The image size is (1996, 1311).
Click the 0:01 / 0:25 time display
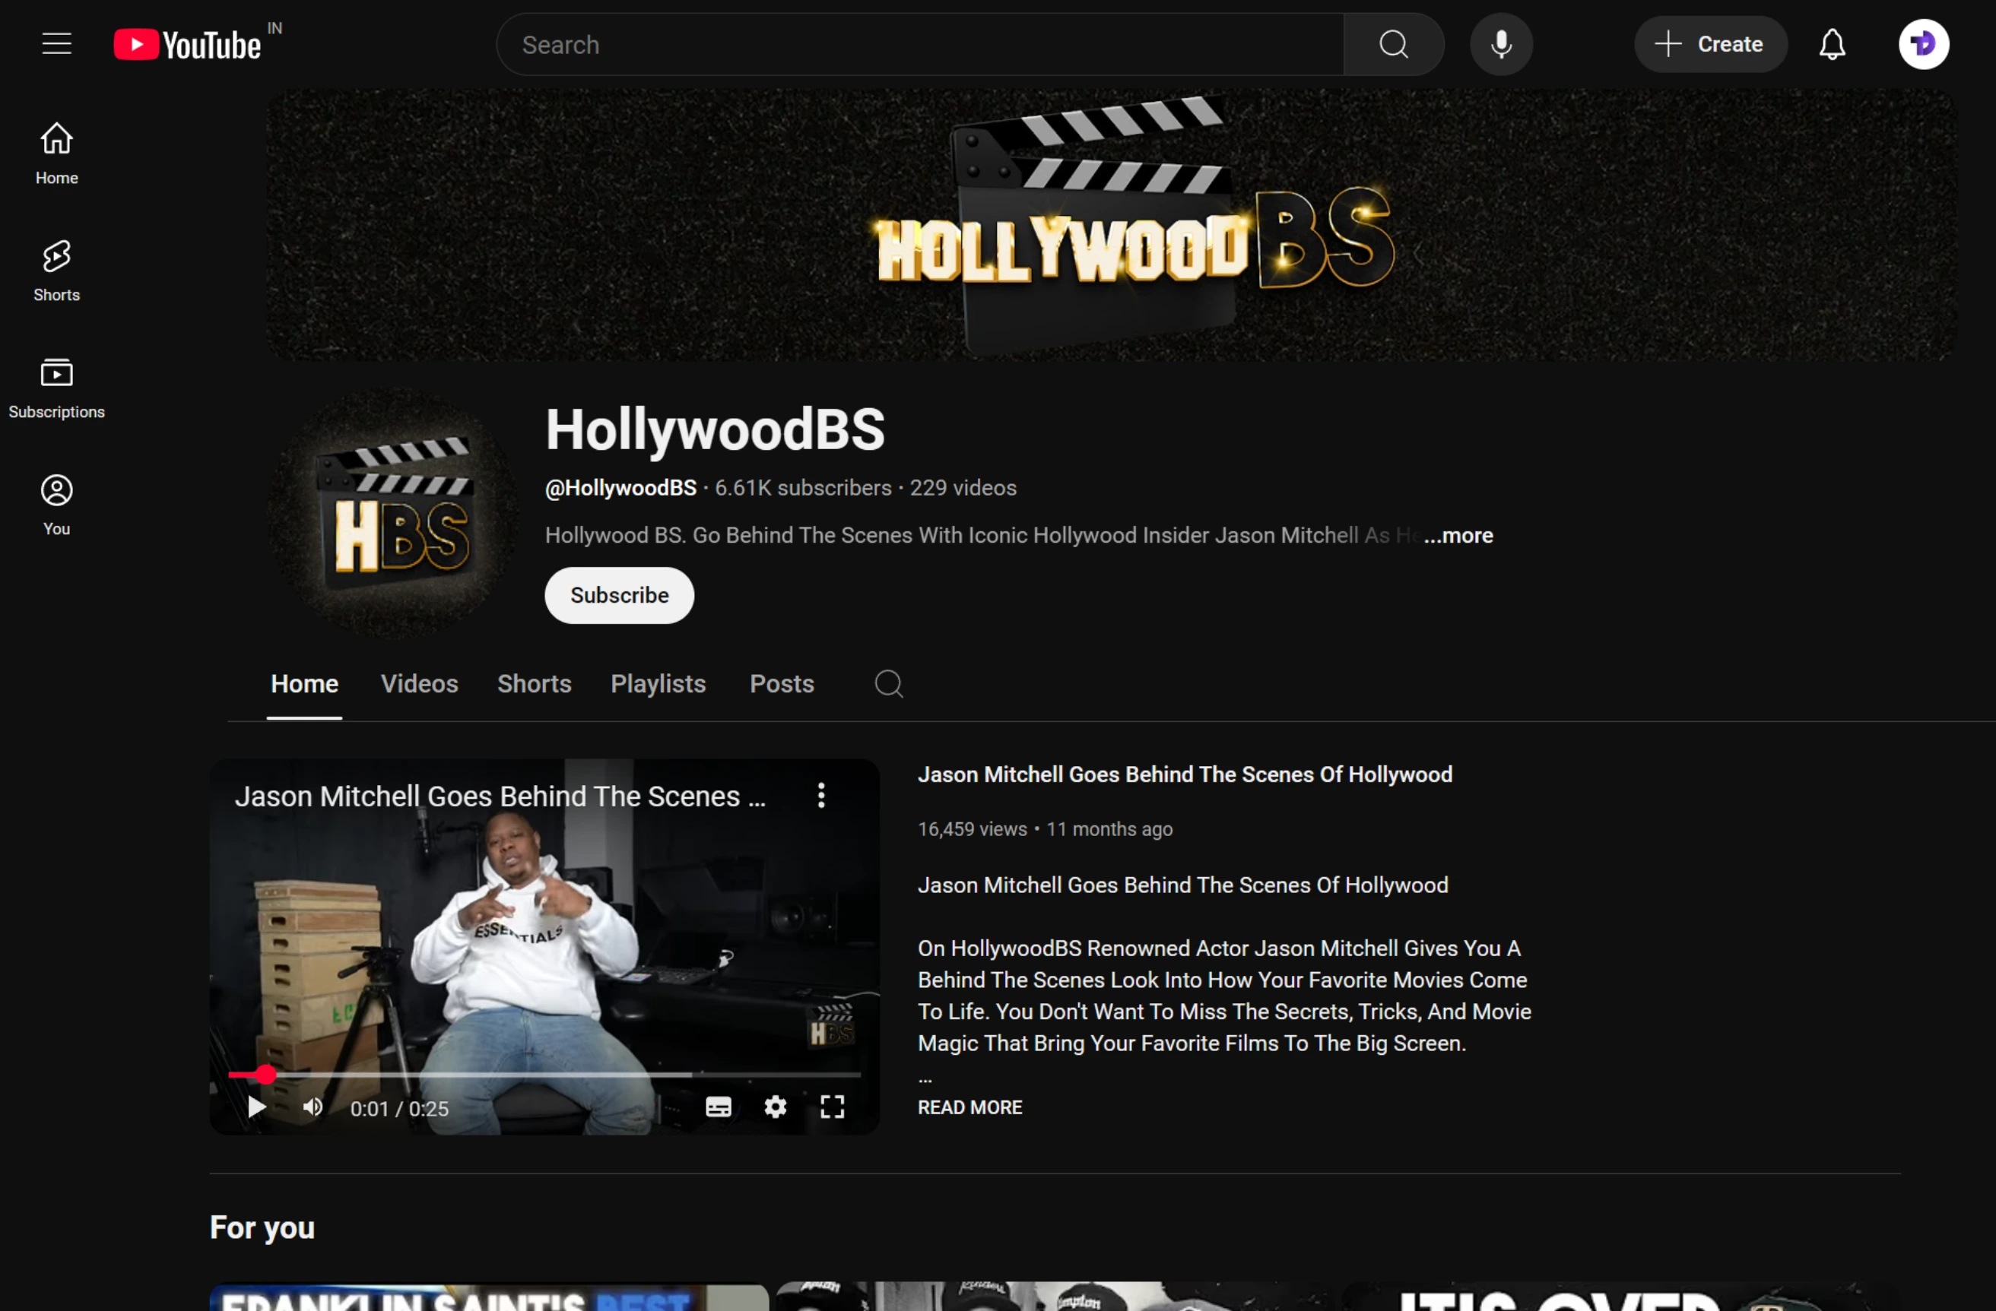[x=399, y=1108]
